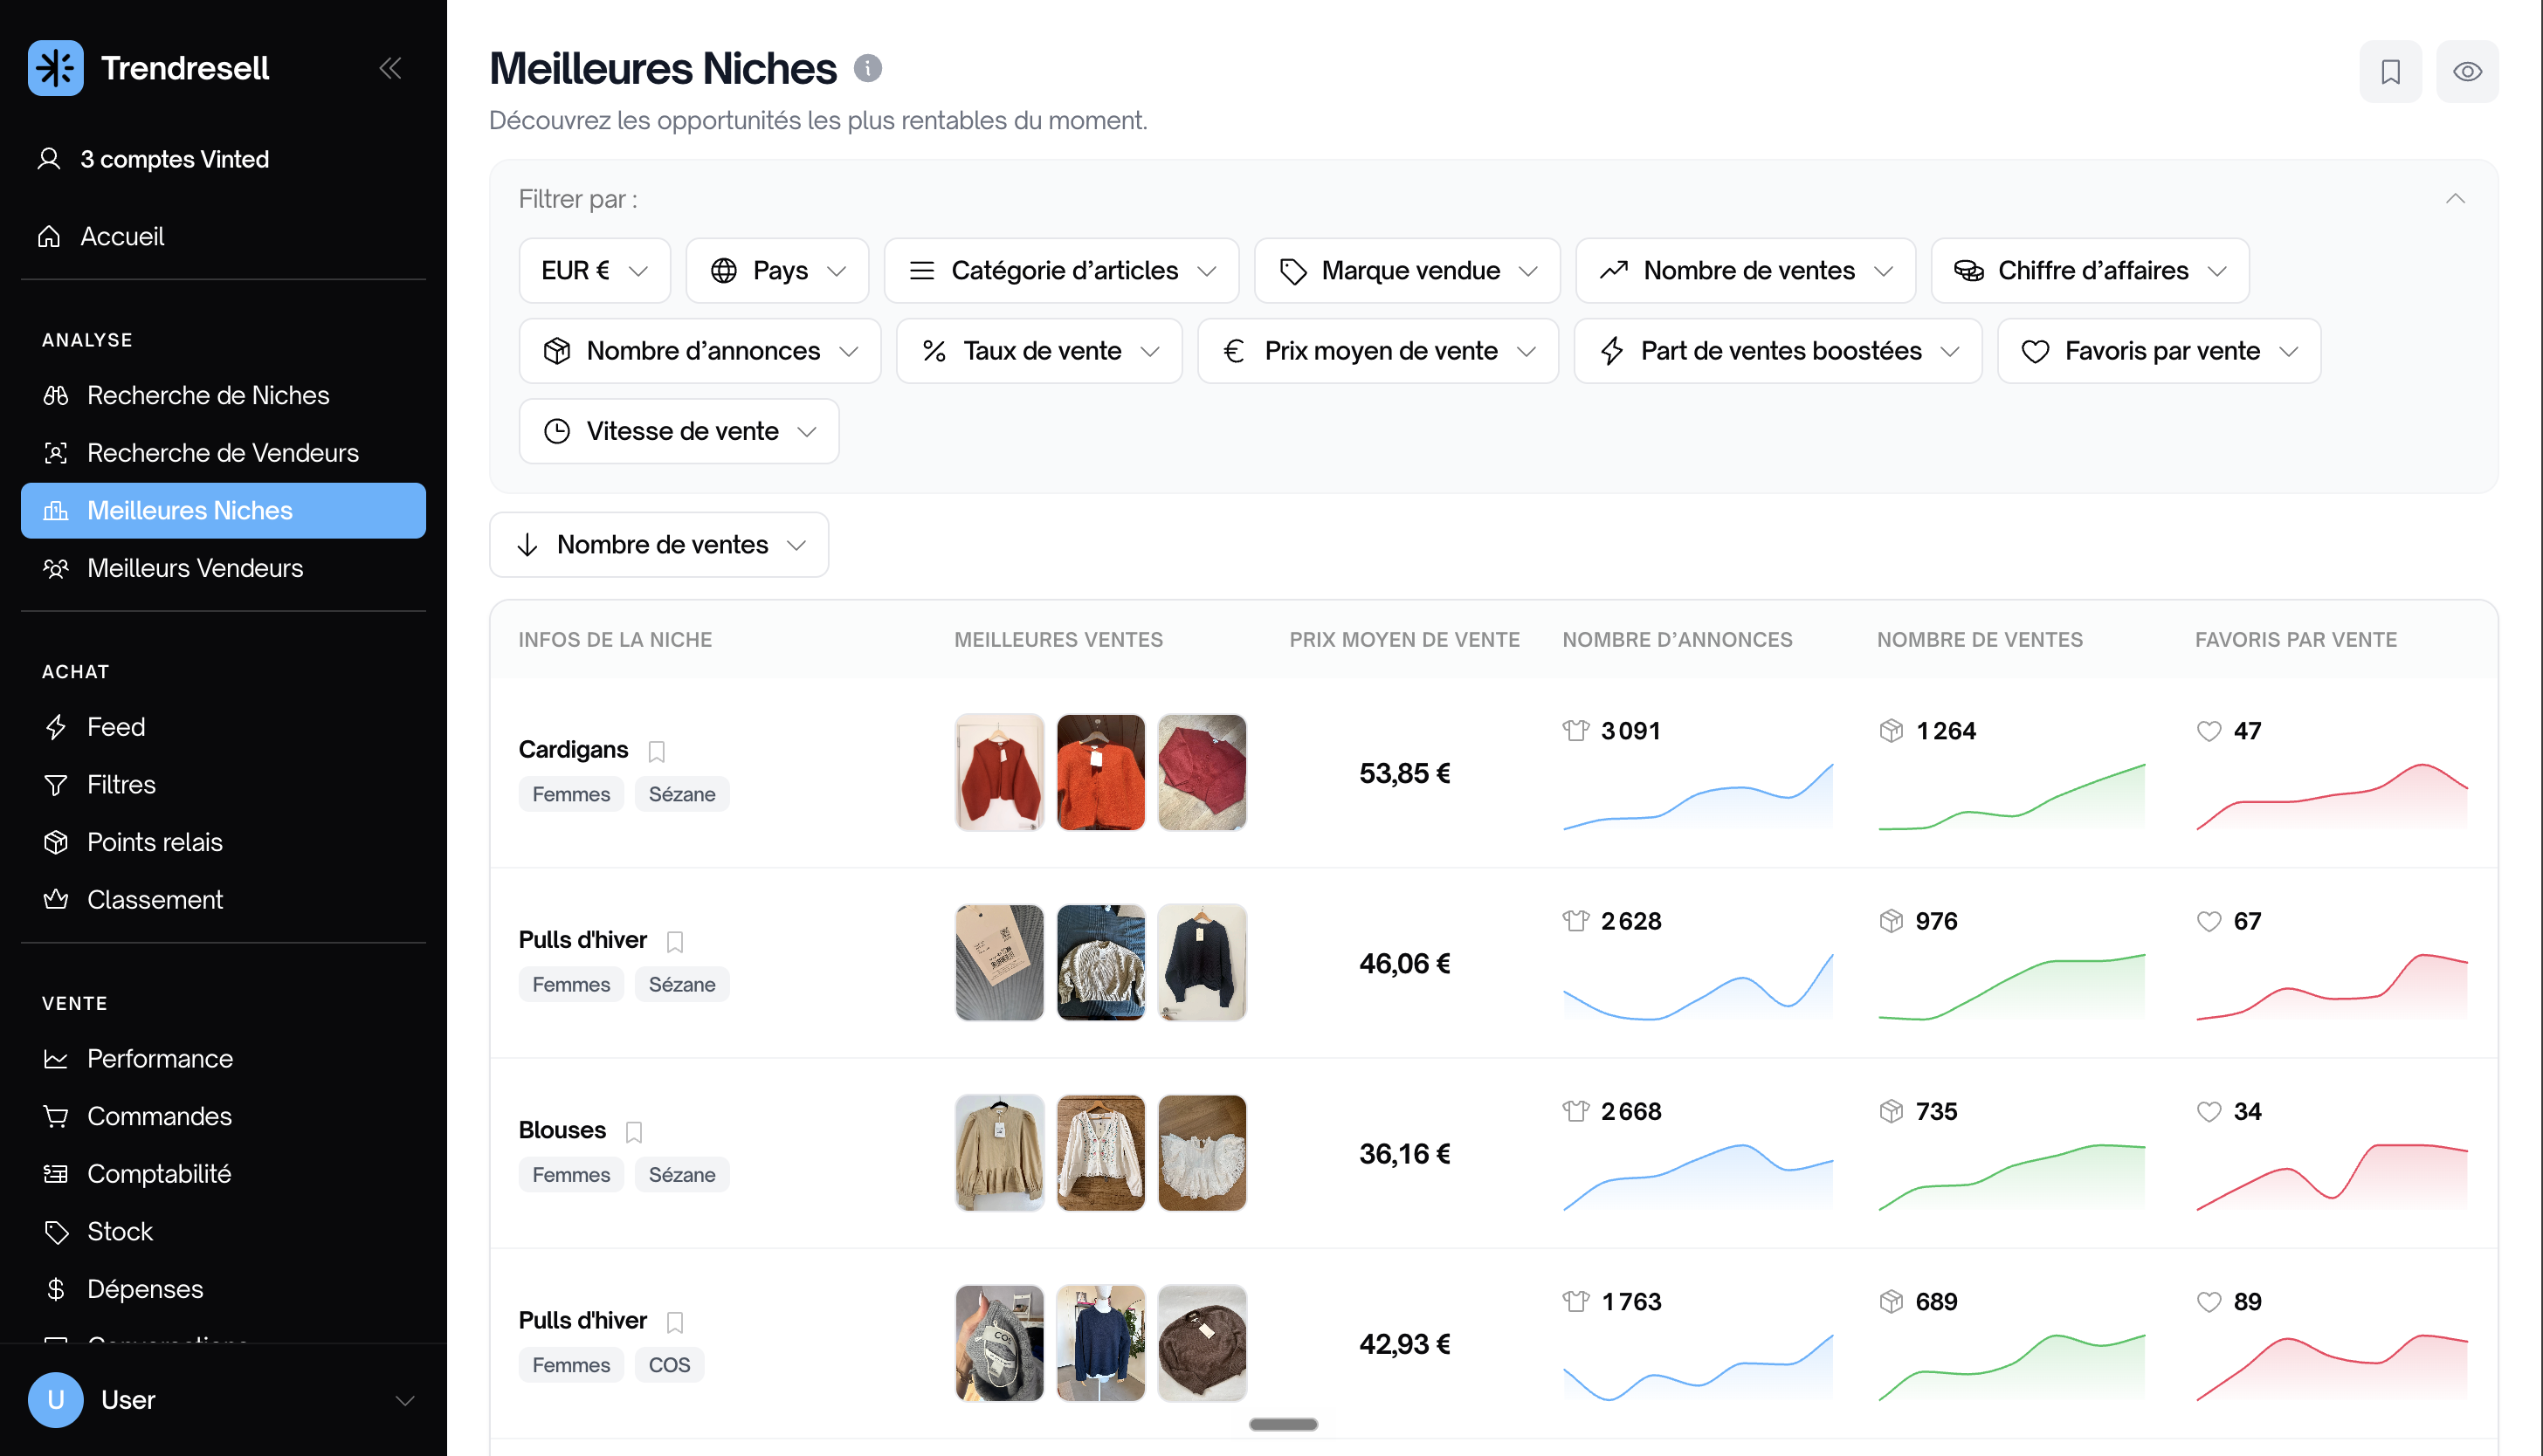Image resolution: width=2543 pixels, height=1456 pixels.
Task: Toggle the eye visibility button in the header
Action: (2467, 71)
